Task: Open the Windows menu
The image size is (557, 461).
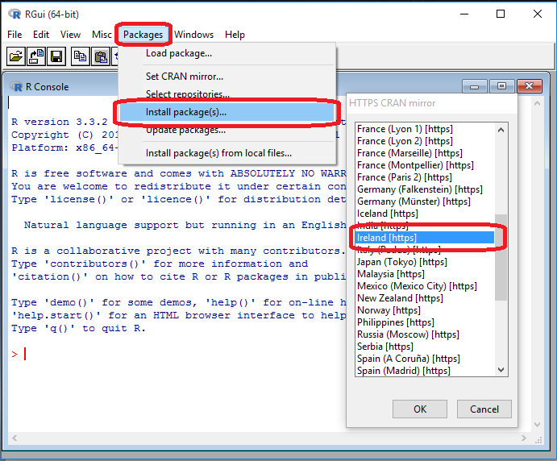Action: click(x=193, y=35)
